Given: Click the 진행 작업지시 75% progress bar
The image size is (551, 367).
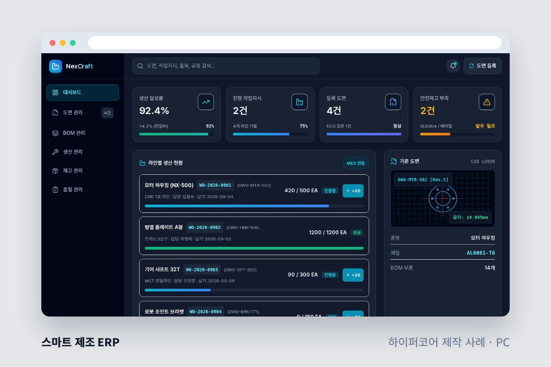Looking at the screenshot, I should click(270, 134).
